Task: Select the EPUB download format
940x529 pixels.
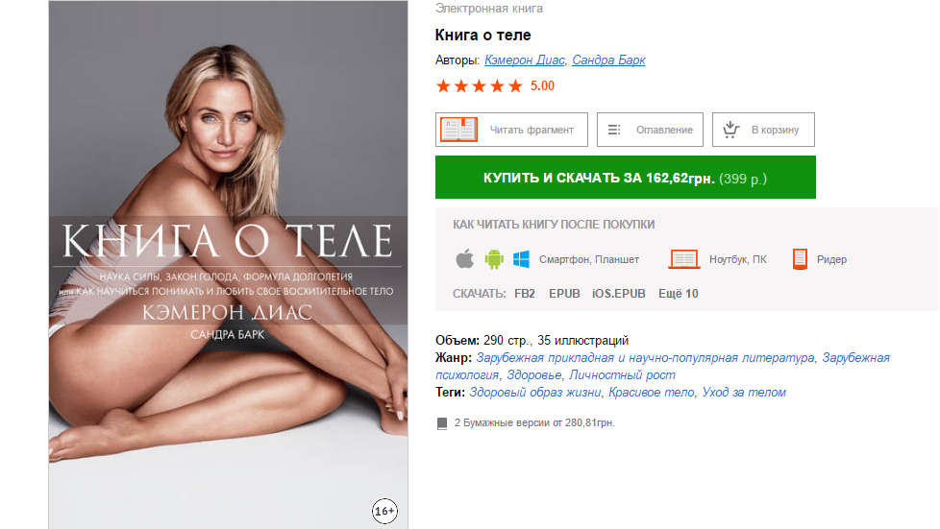Action: [x=564, y=294]
